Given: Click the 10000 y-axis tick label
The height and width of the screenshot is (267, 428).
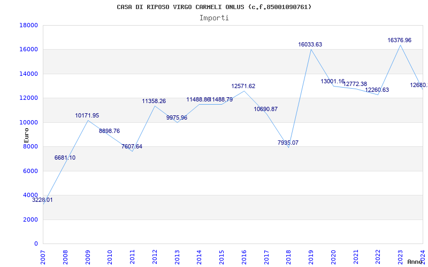Looking at the screenshot, I should point(28,122).
